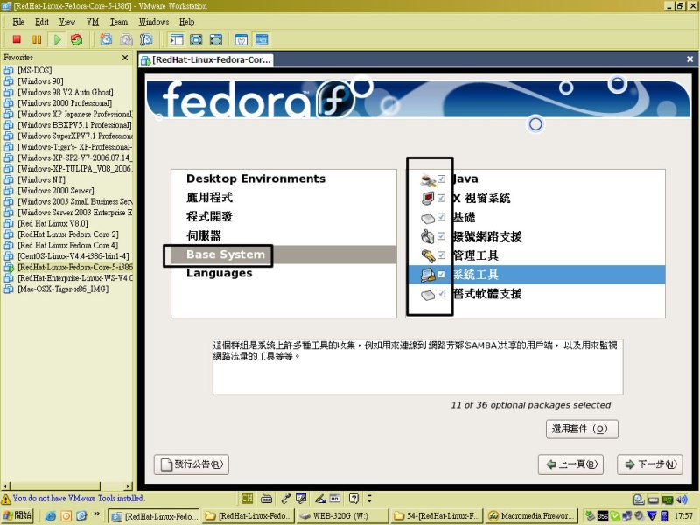Switch to Macromedia Fireworks taskbar window
This screenshot has width=700, height=525.
532,516
